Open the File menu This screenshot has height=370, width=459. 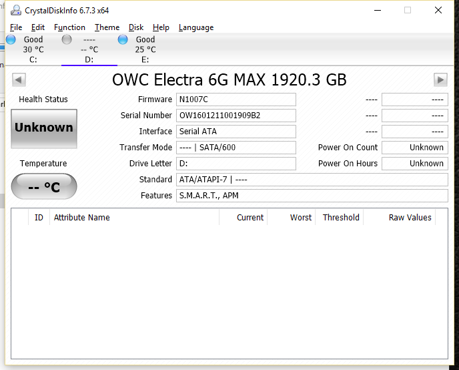tap(16, 27)
